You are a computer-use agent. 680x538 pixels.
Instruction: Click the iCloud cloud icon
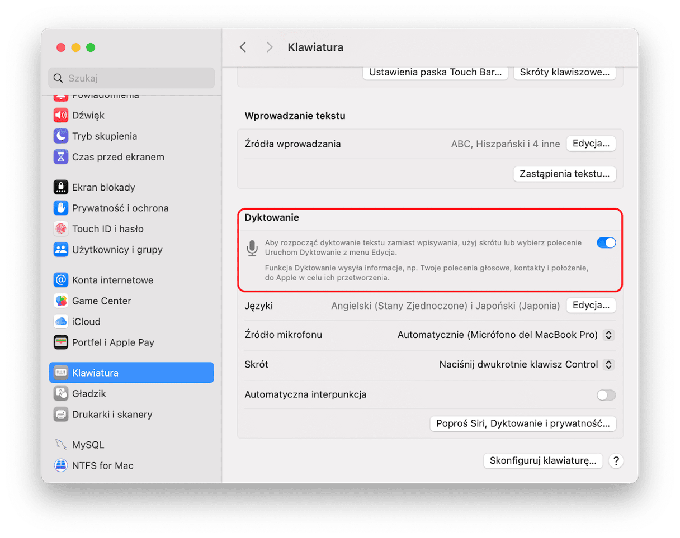pos(60,321)
